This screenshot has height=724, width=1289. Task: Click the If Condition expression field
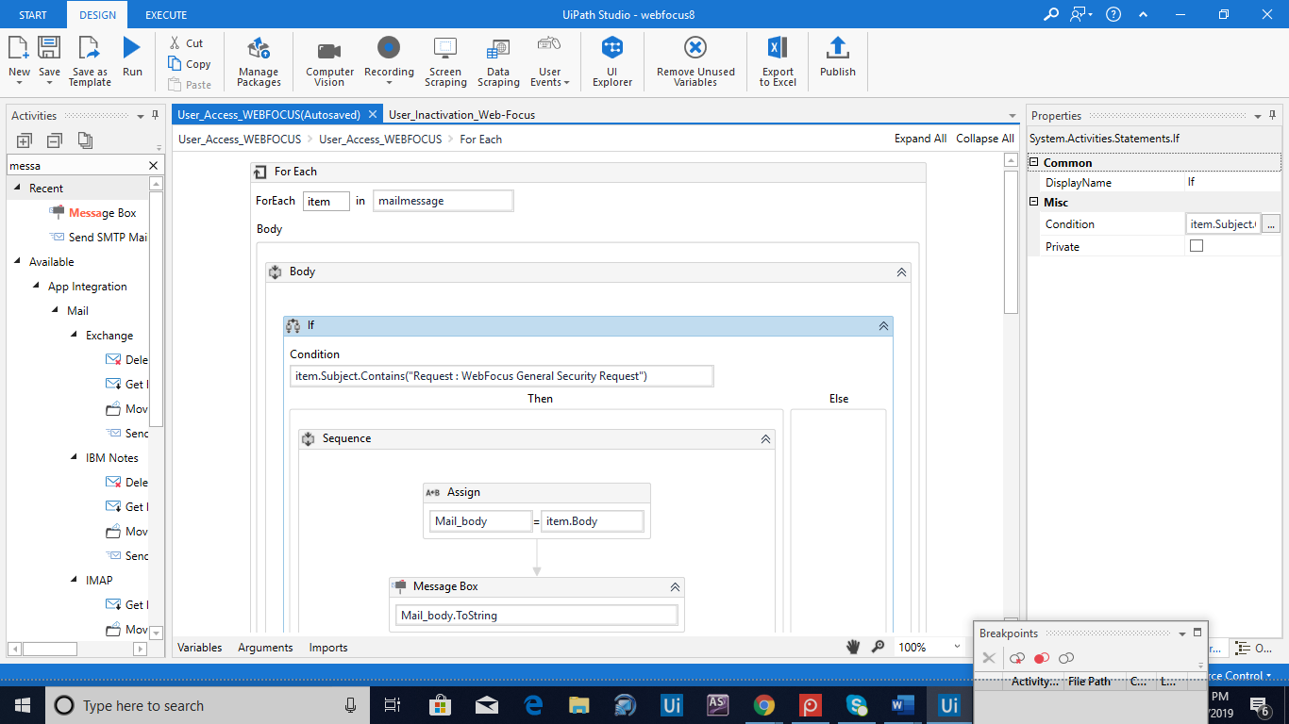tap(501, 376)
